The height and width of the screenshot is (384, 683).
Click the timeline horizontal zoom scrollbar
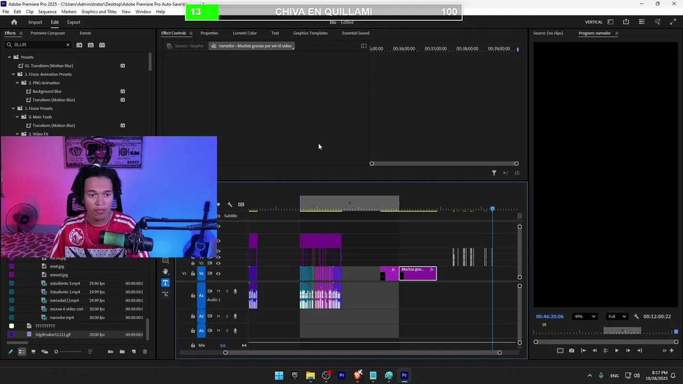pyautogui.click(x=362, y=352)
